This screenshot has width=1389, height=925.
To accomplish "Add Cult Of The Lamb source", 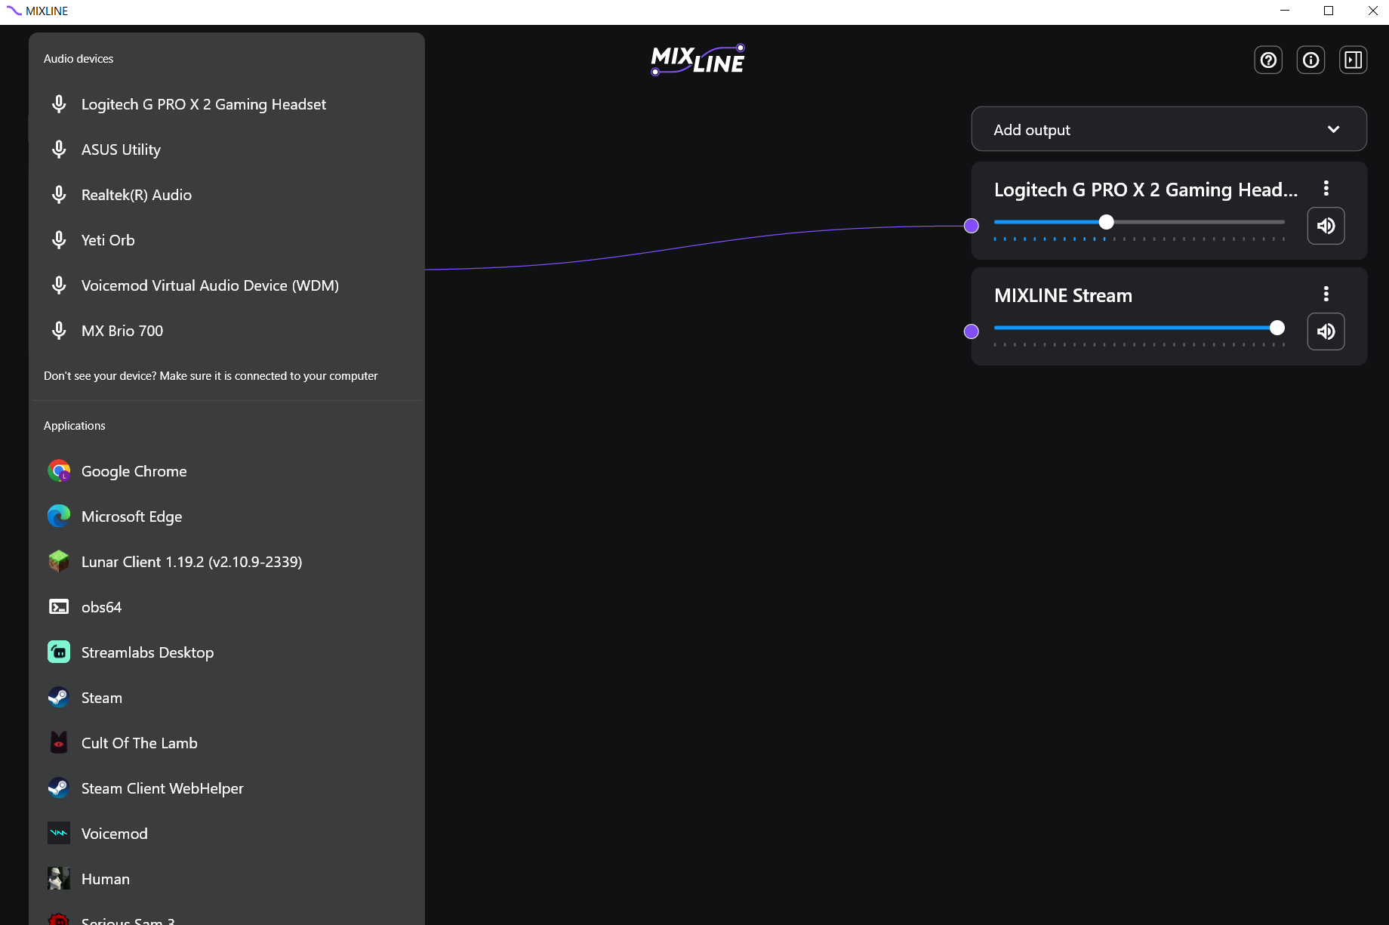I will tap(226, 743).
